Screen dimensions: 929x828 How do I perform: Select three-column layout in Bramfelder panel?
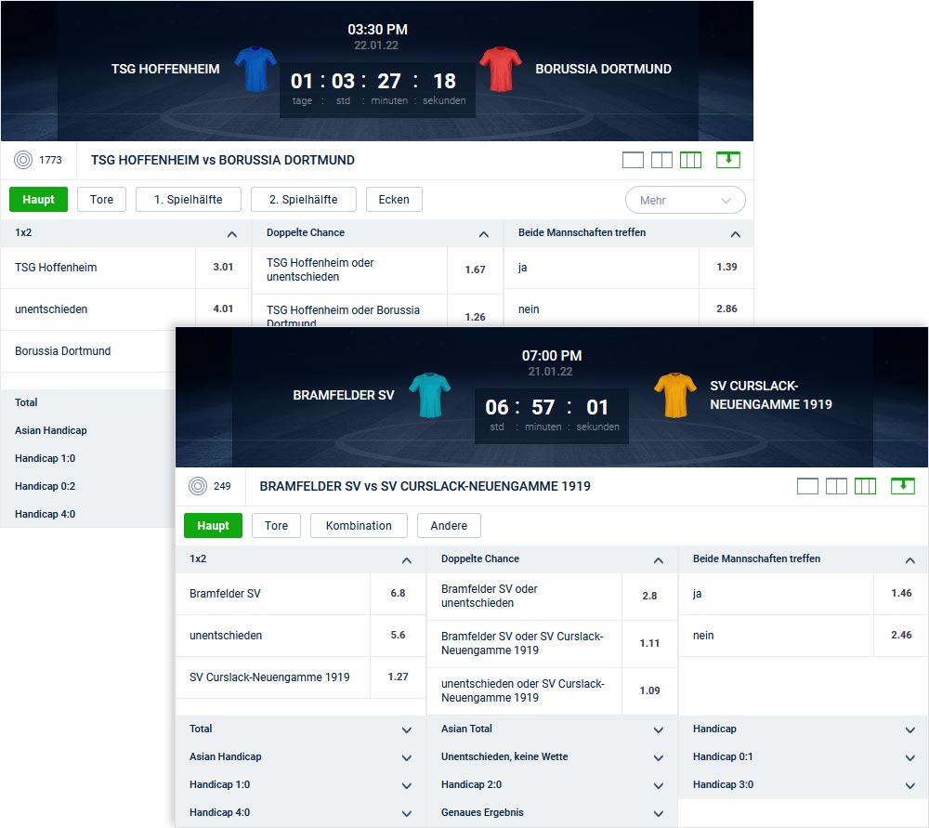(866, 486)
